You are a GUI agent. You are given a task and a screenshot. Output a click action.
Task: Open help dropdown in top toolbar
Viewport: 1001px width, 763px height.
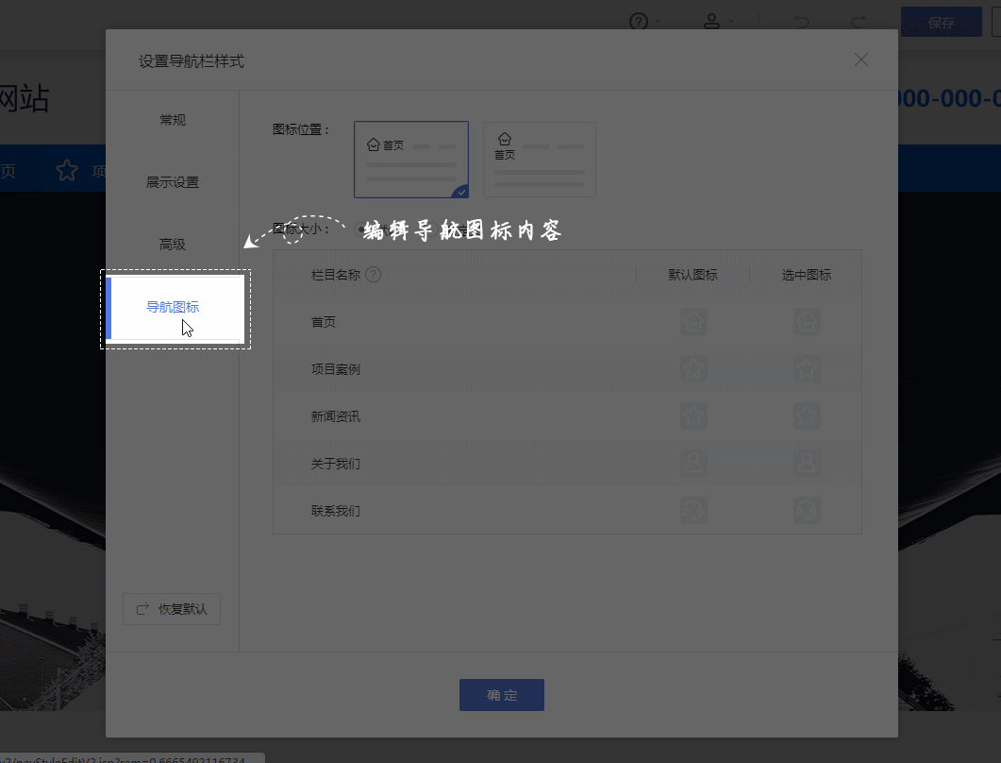point(643,22)
